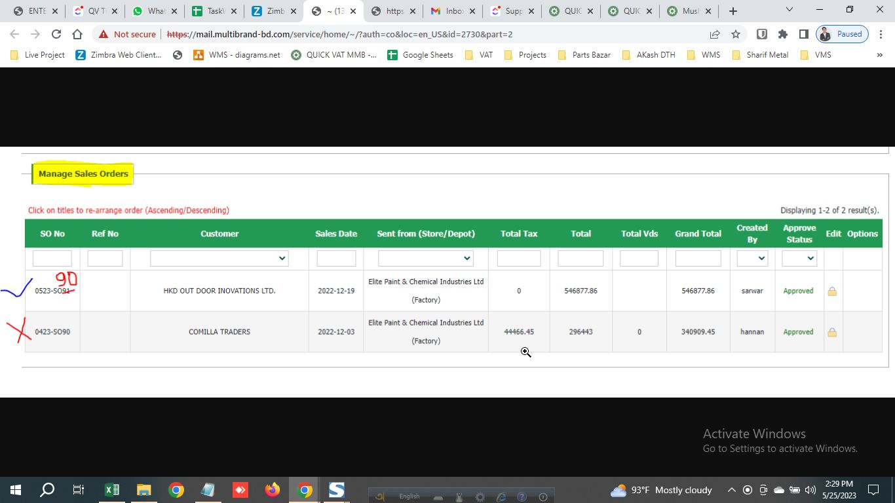Viewport: 895px width, 503px height.
Task: Expand the Sent from (Store/Depot) filter dropdown
Action: click(x=426, y=258)
